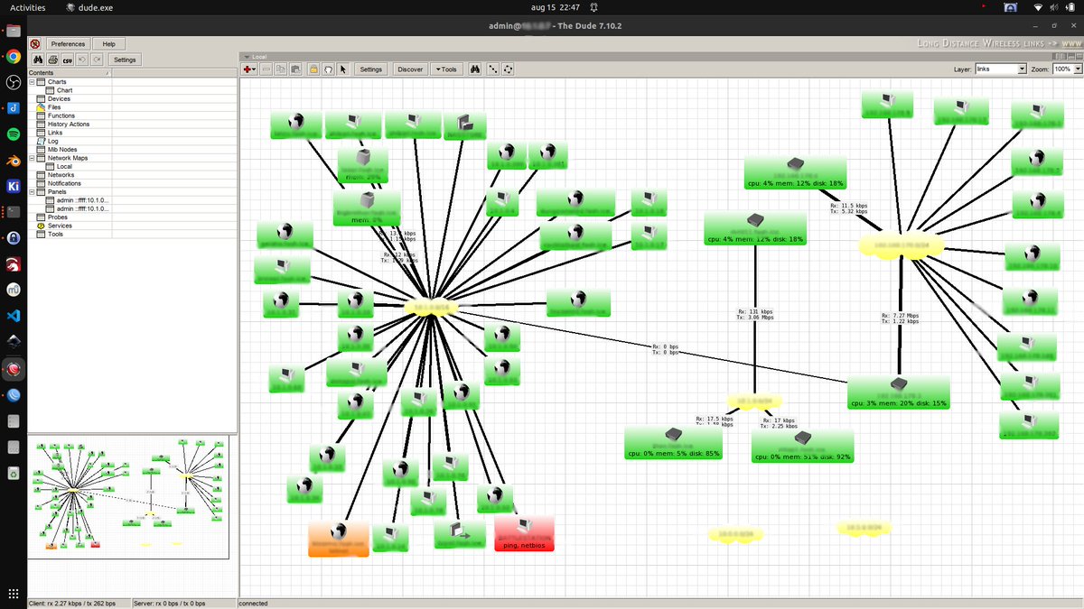Click the device showing cpu: 4% mem: 12% near Rx: 11.5 kbps
Image resolution: width=1084 pixels, height=609 pixels.
[x=795, y=172]
